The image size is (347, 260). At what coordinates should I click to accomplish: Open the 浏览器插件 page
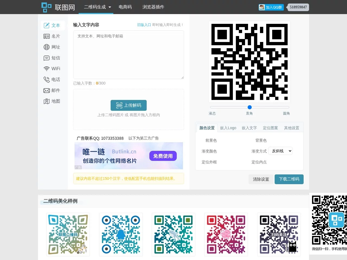pyautogui.click(x=153, y=7)
